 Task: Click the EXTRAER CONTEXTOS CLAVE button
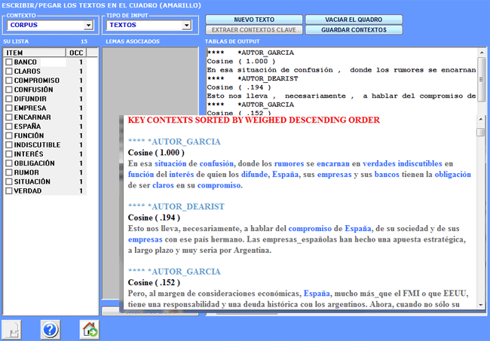coord(254,30)
